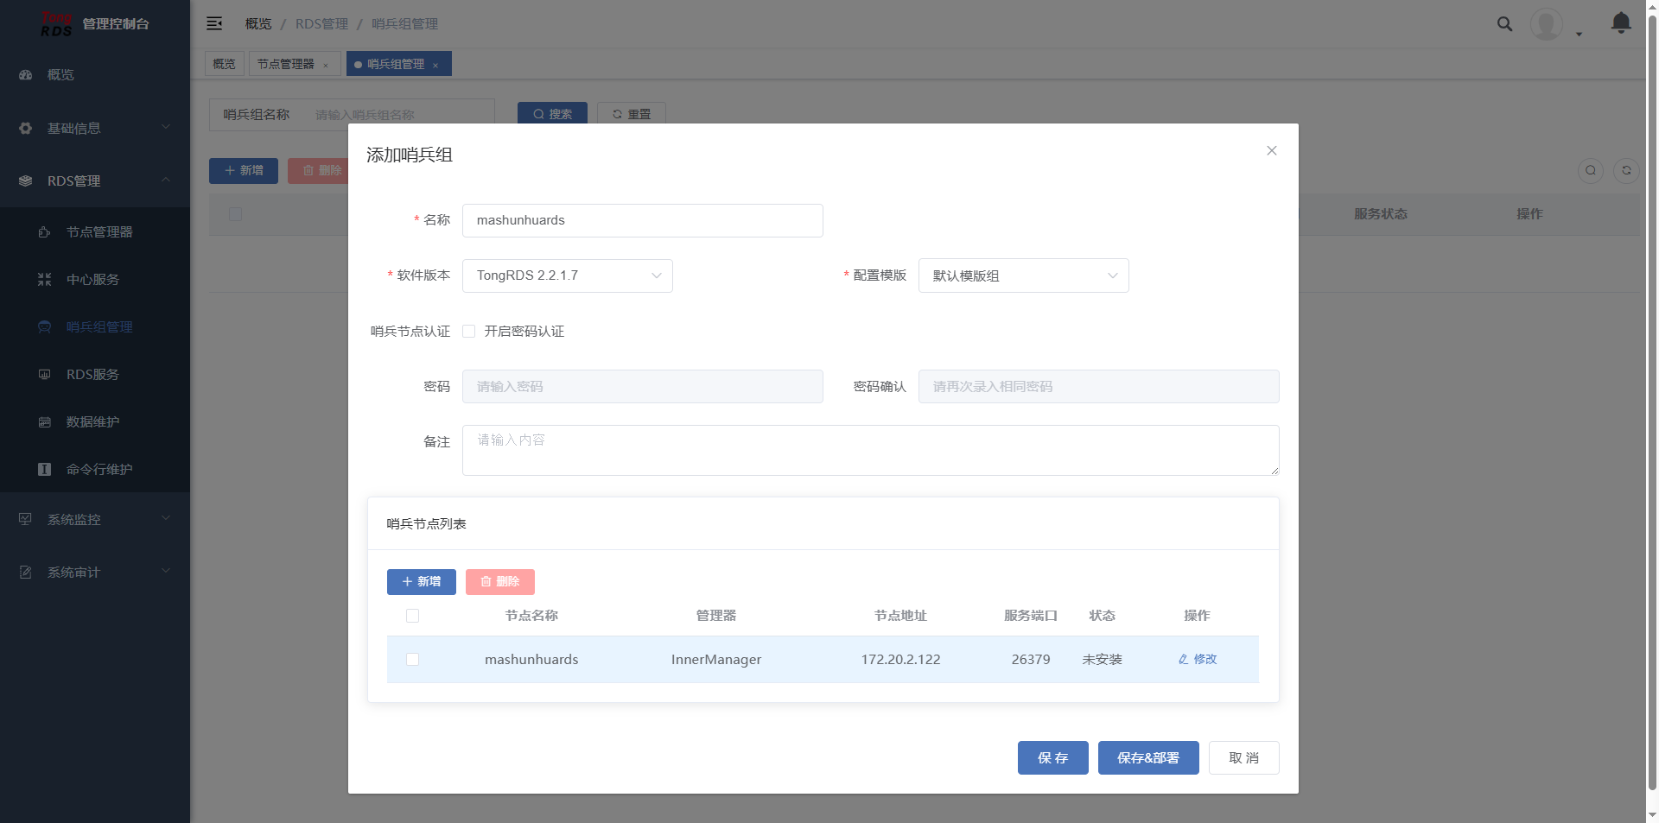Select all sentinel nodes via header checkbox
This screenshot has width=1659, height=823.
(x=413, y=616)
